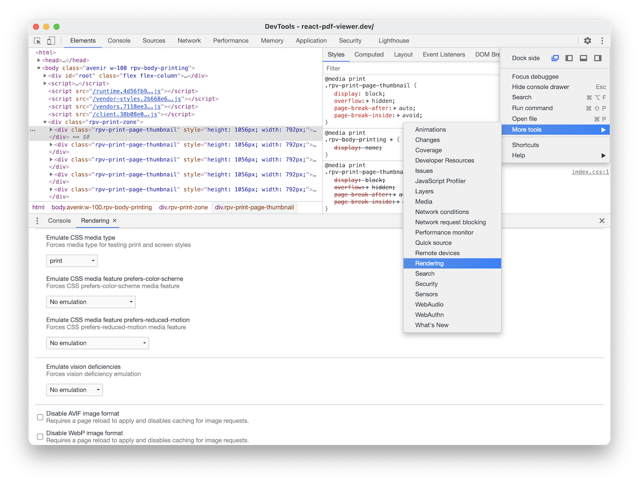Open the drawer three-dot menu
The height and width of the screenshot is (483, 639).
tap(37, 221)
